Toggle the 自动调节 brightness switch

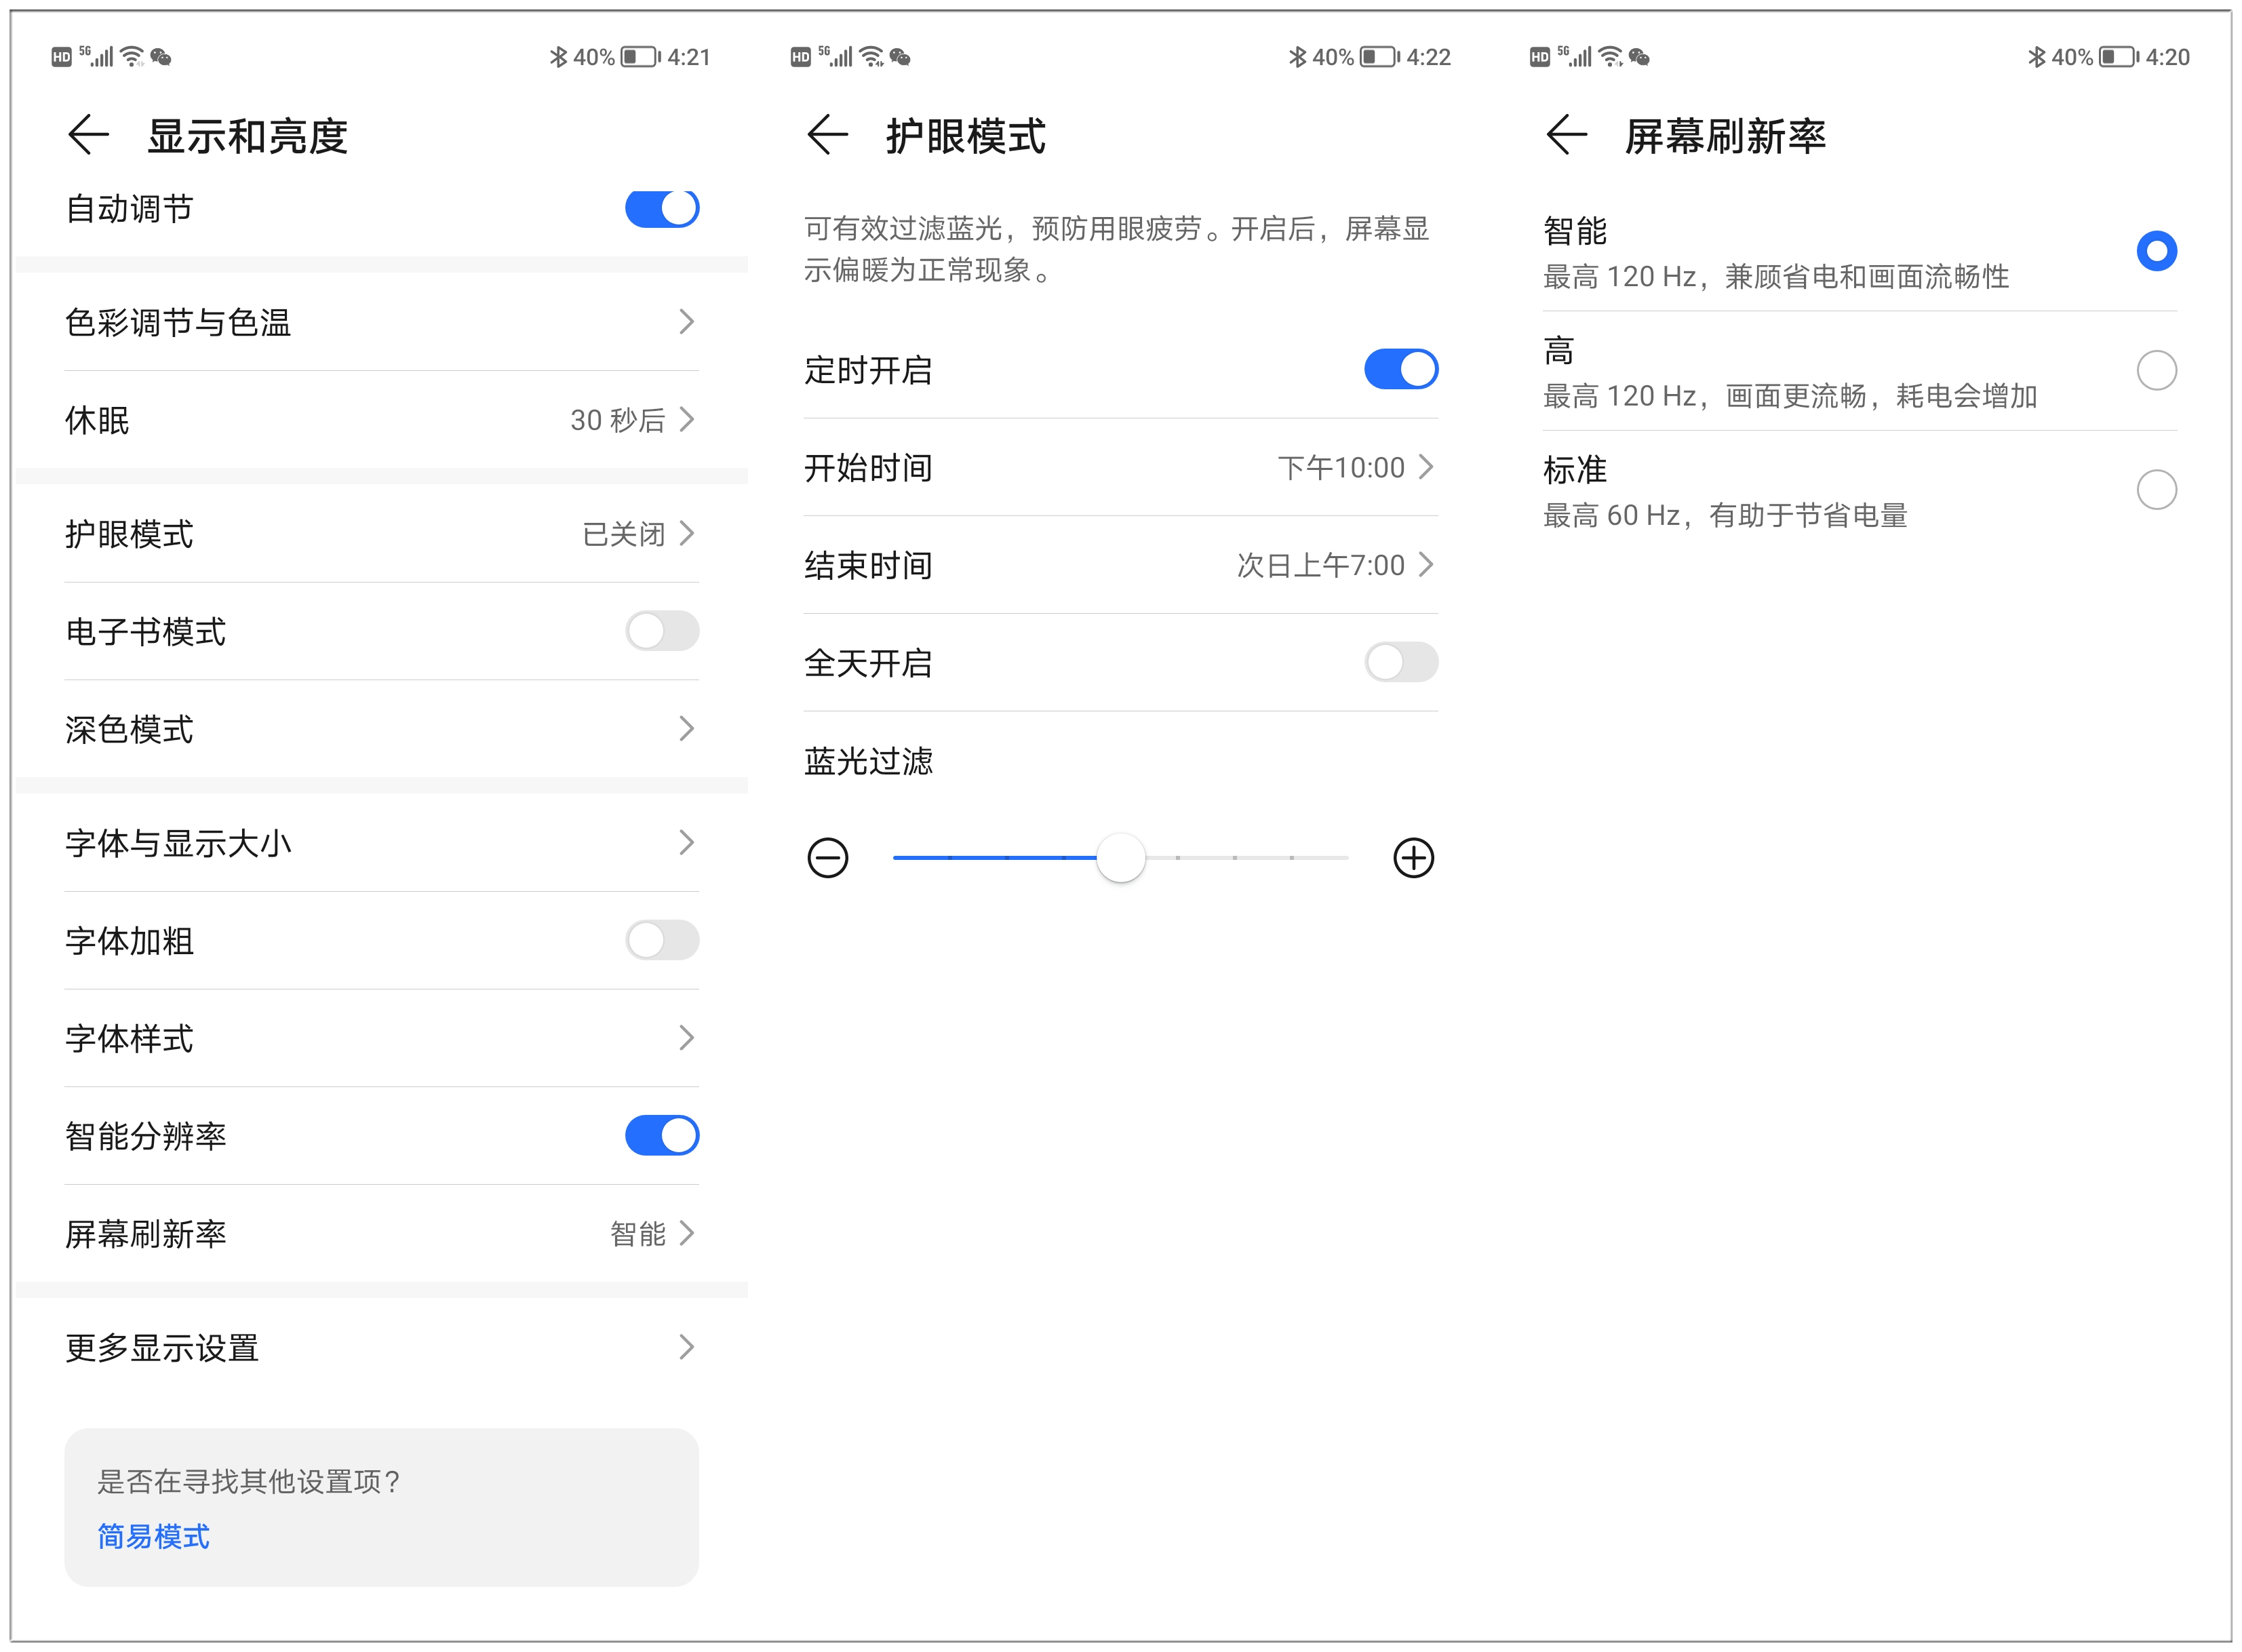pyautogui.click(x=662, y=208)
